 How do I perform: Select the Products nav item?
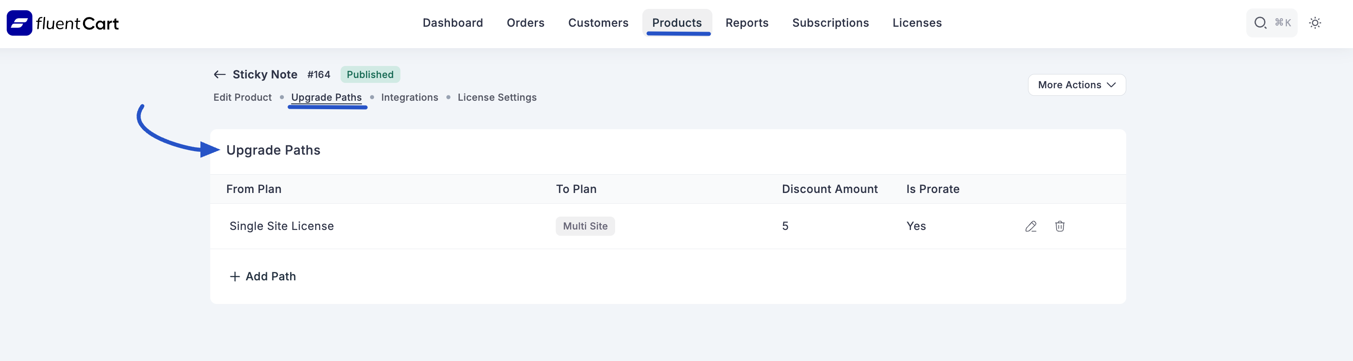coord(677,23)
